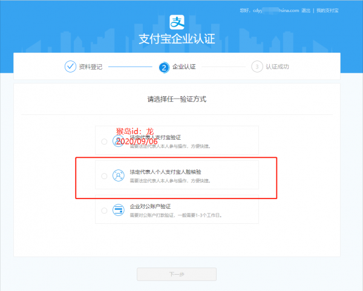Open the 我的支付宝 link

[x=327, y=11]
